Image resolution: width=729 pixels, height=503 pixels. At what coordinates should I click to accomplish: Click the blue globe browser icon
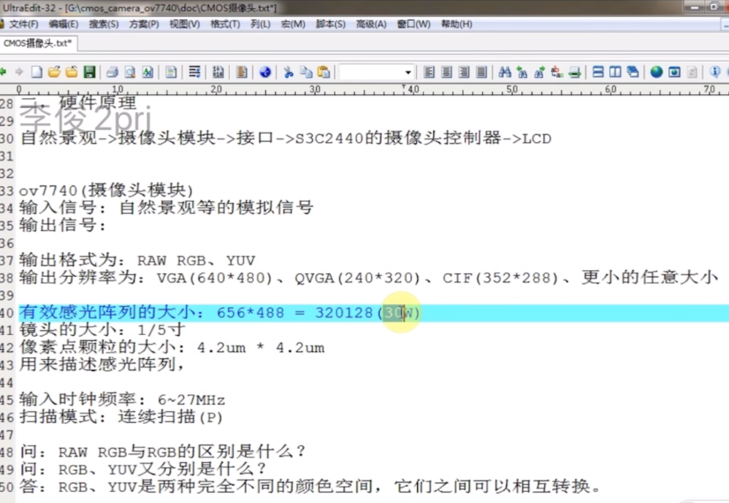[265, 72]
